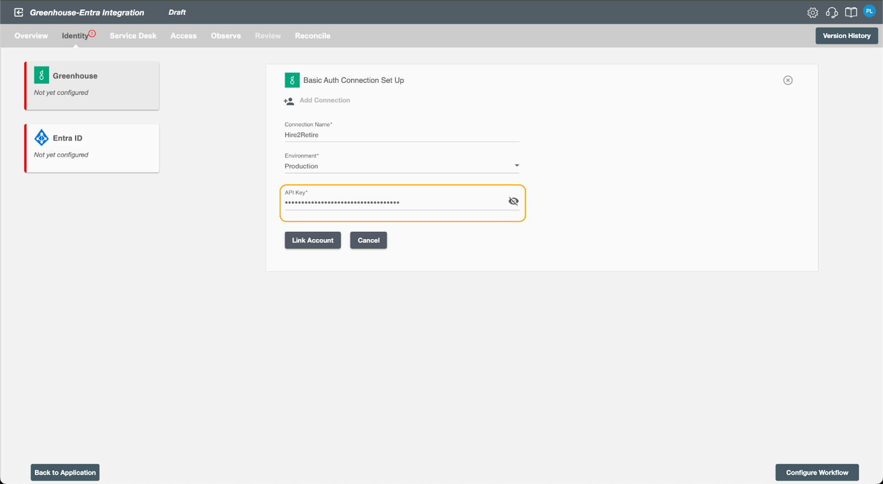
Task: Click the Entra ID diamond logo
Action: click(x=41, y=137)
